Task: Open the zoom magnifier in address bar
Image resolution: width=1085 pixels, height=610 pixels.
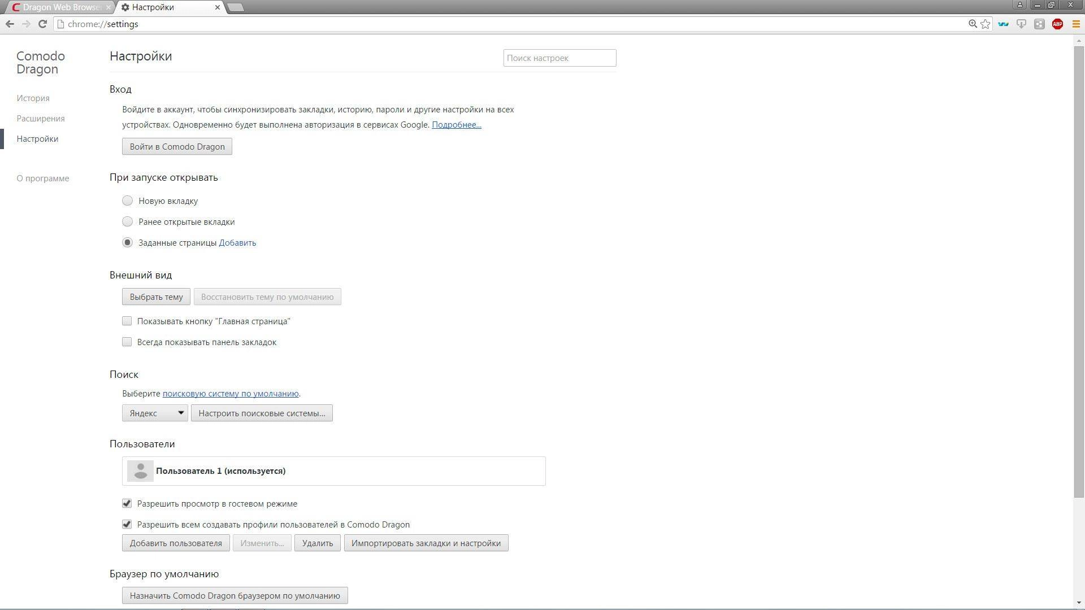Action: click(973, 24)
